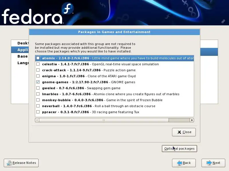
Task: Tick the crack-attack package checkbox
Action: click(38, 70)
